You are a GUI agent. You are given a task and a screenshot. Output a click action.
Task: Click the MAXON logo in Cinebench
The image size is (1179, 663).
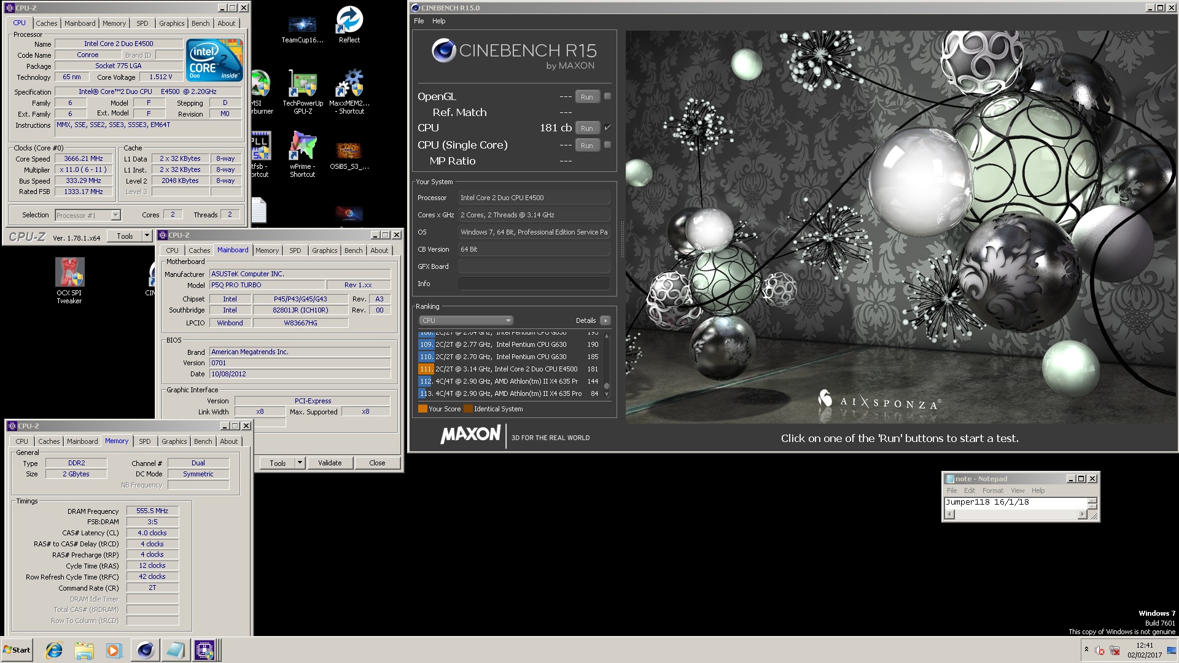tap(470, 435)
